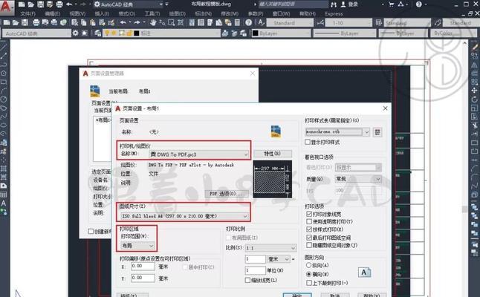Click the Dimension Style icon beside 1-10 dropdown

click(320, 22)
